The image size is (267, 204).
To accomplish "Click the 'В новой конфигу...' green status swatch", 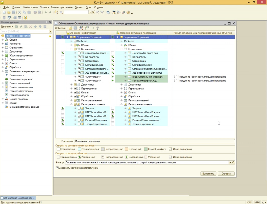I will pos(146,149).
